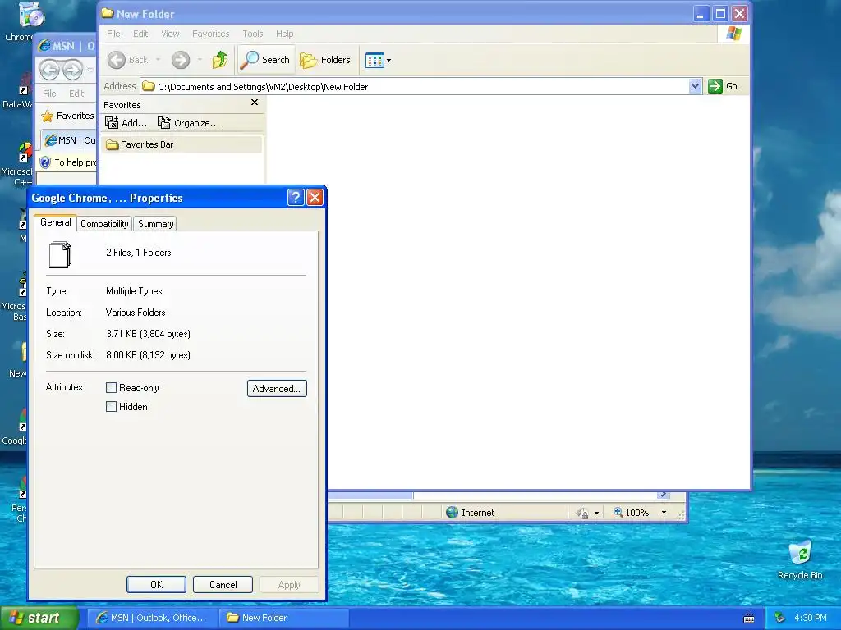This screenshot has height=630, width=841.
Task: Open the zoom level 100% control
Action: [x=632, y=513]
